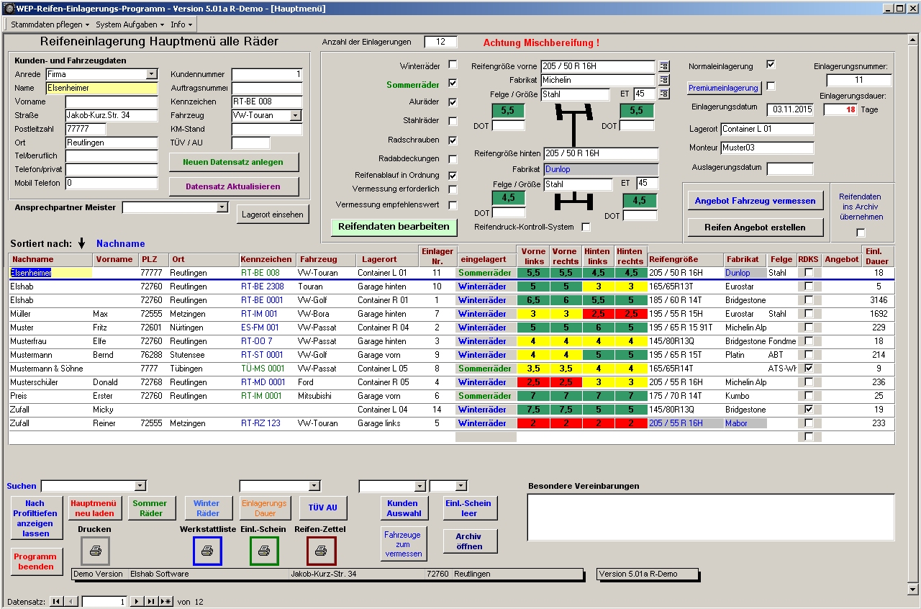Create a new record with the asterisk navigation button
Viewport: 921px width, 609px height.
click(x=166, y=601)
